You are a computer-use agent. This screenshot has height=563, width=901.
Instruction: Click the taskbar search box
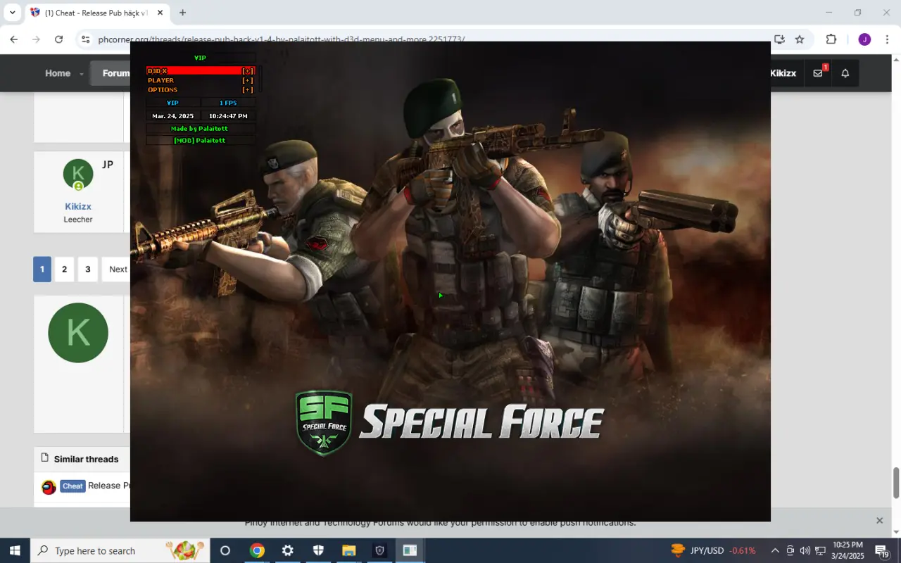click(120, 550)
